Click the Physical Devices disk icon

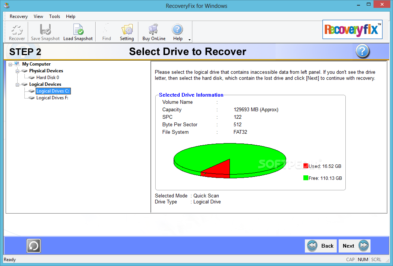[24, 71]
